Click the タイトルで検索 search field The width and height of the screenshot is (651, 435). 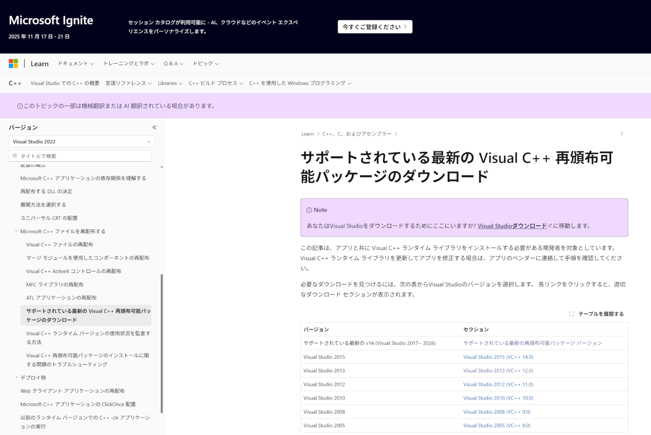[x=80, y=156]
